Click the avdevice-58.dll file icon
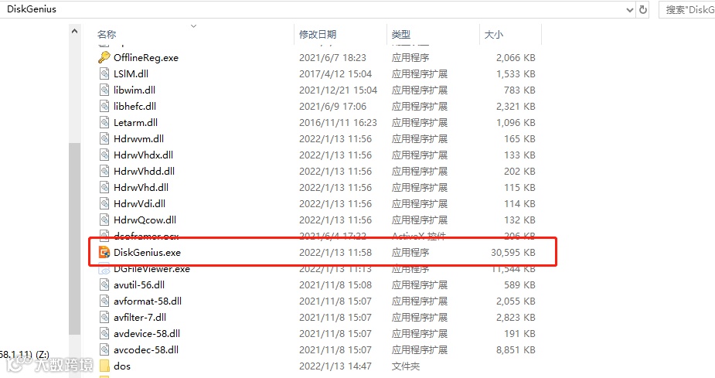Screen dimensions: 715x378 tap(104, 333)
